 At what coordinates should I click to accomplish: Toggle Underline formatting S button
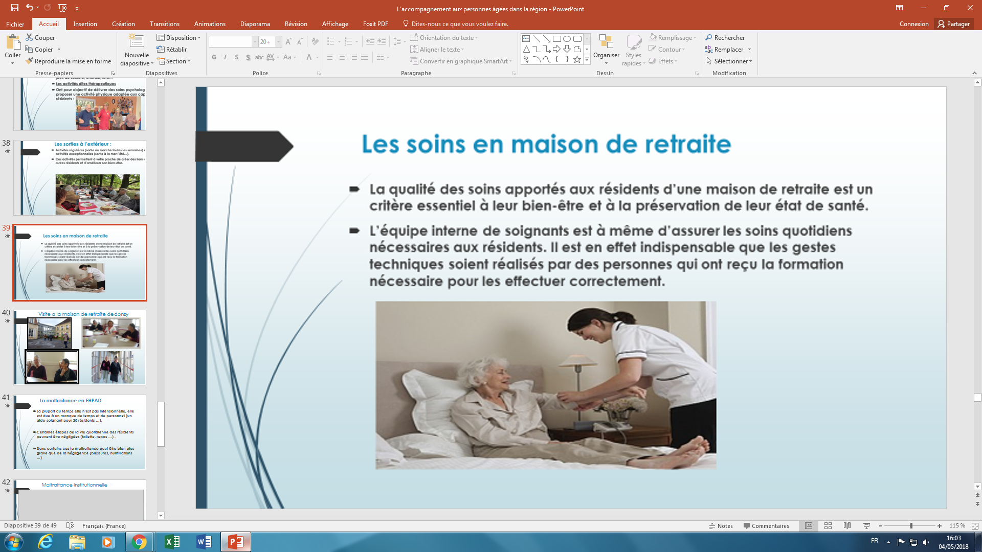(x=236, y=57)
